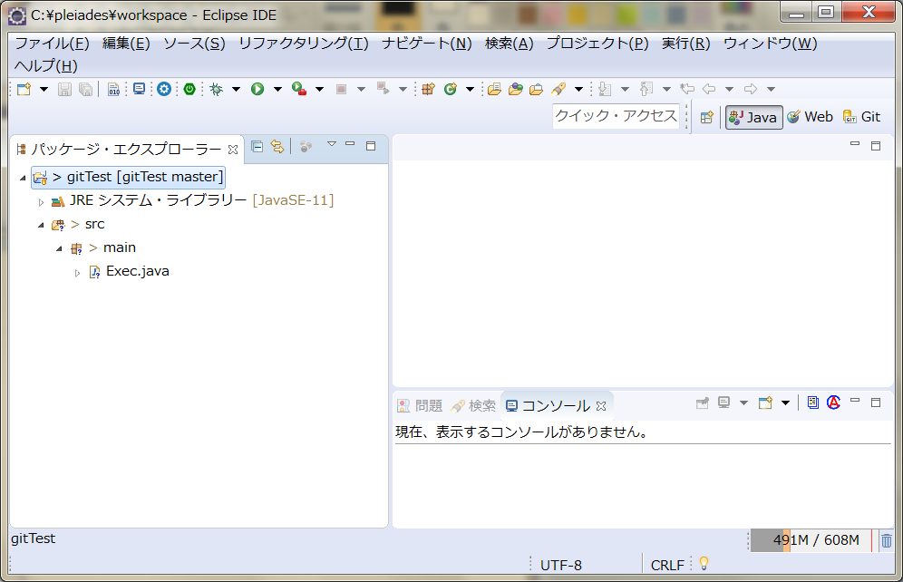Click the binary 010 file icon

click(x=113, y=89)
